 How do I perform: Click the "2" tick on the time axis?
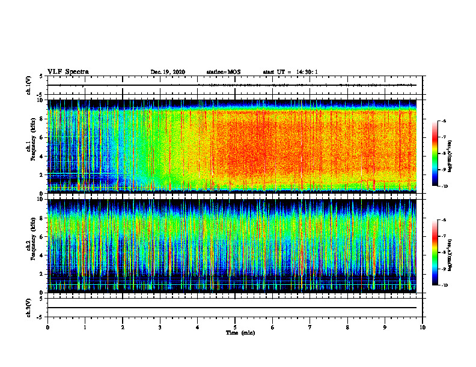click(x=123, y=327)
